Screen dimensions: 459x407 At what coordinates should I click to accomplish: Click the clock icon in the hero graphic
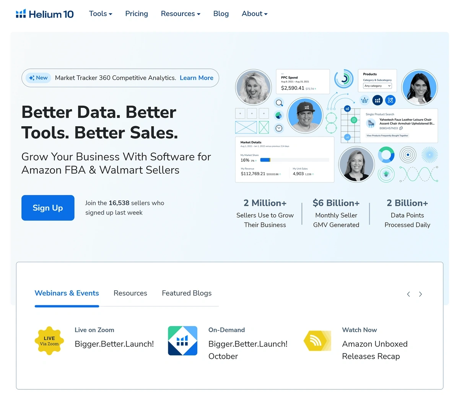coord(279,128)
